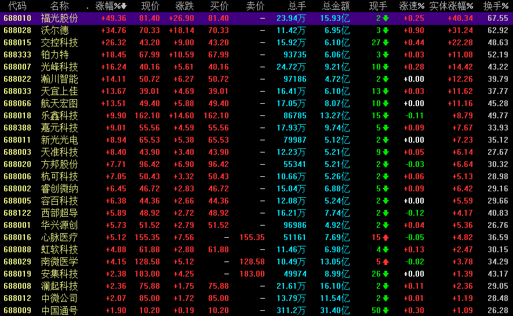Click the 涨幅% column header

[x=108, y=6]
